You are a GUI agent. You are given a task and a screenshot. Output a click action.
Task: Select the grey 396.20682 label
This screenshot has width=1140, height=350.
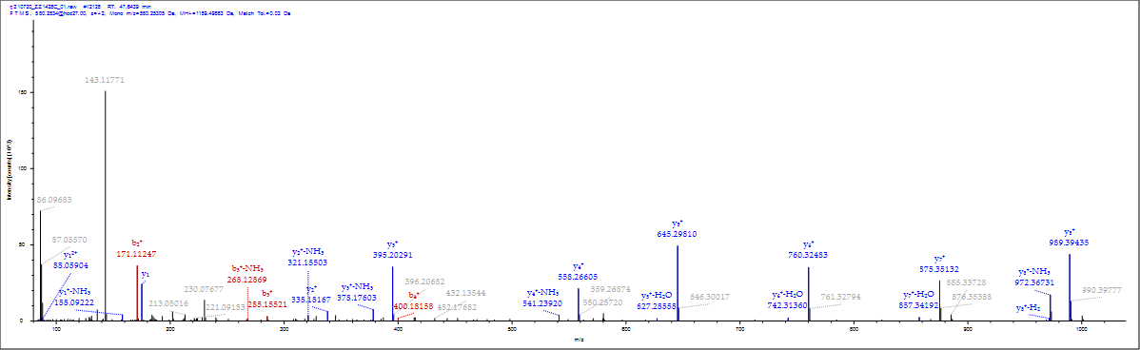point(424,282)
